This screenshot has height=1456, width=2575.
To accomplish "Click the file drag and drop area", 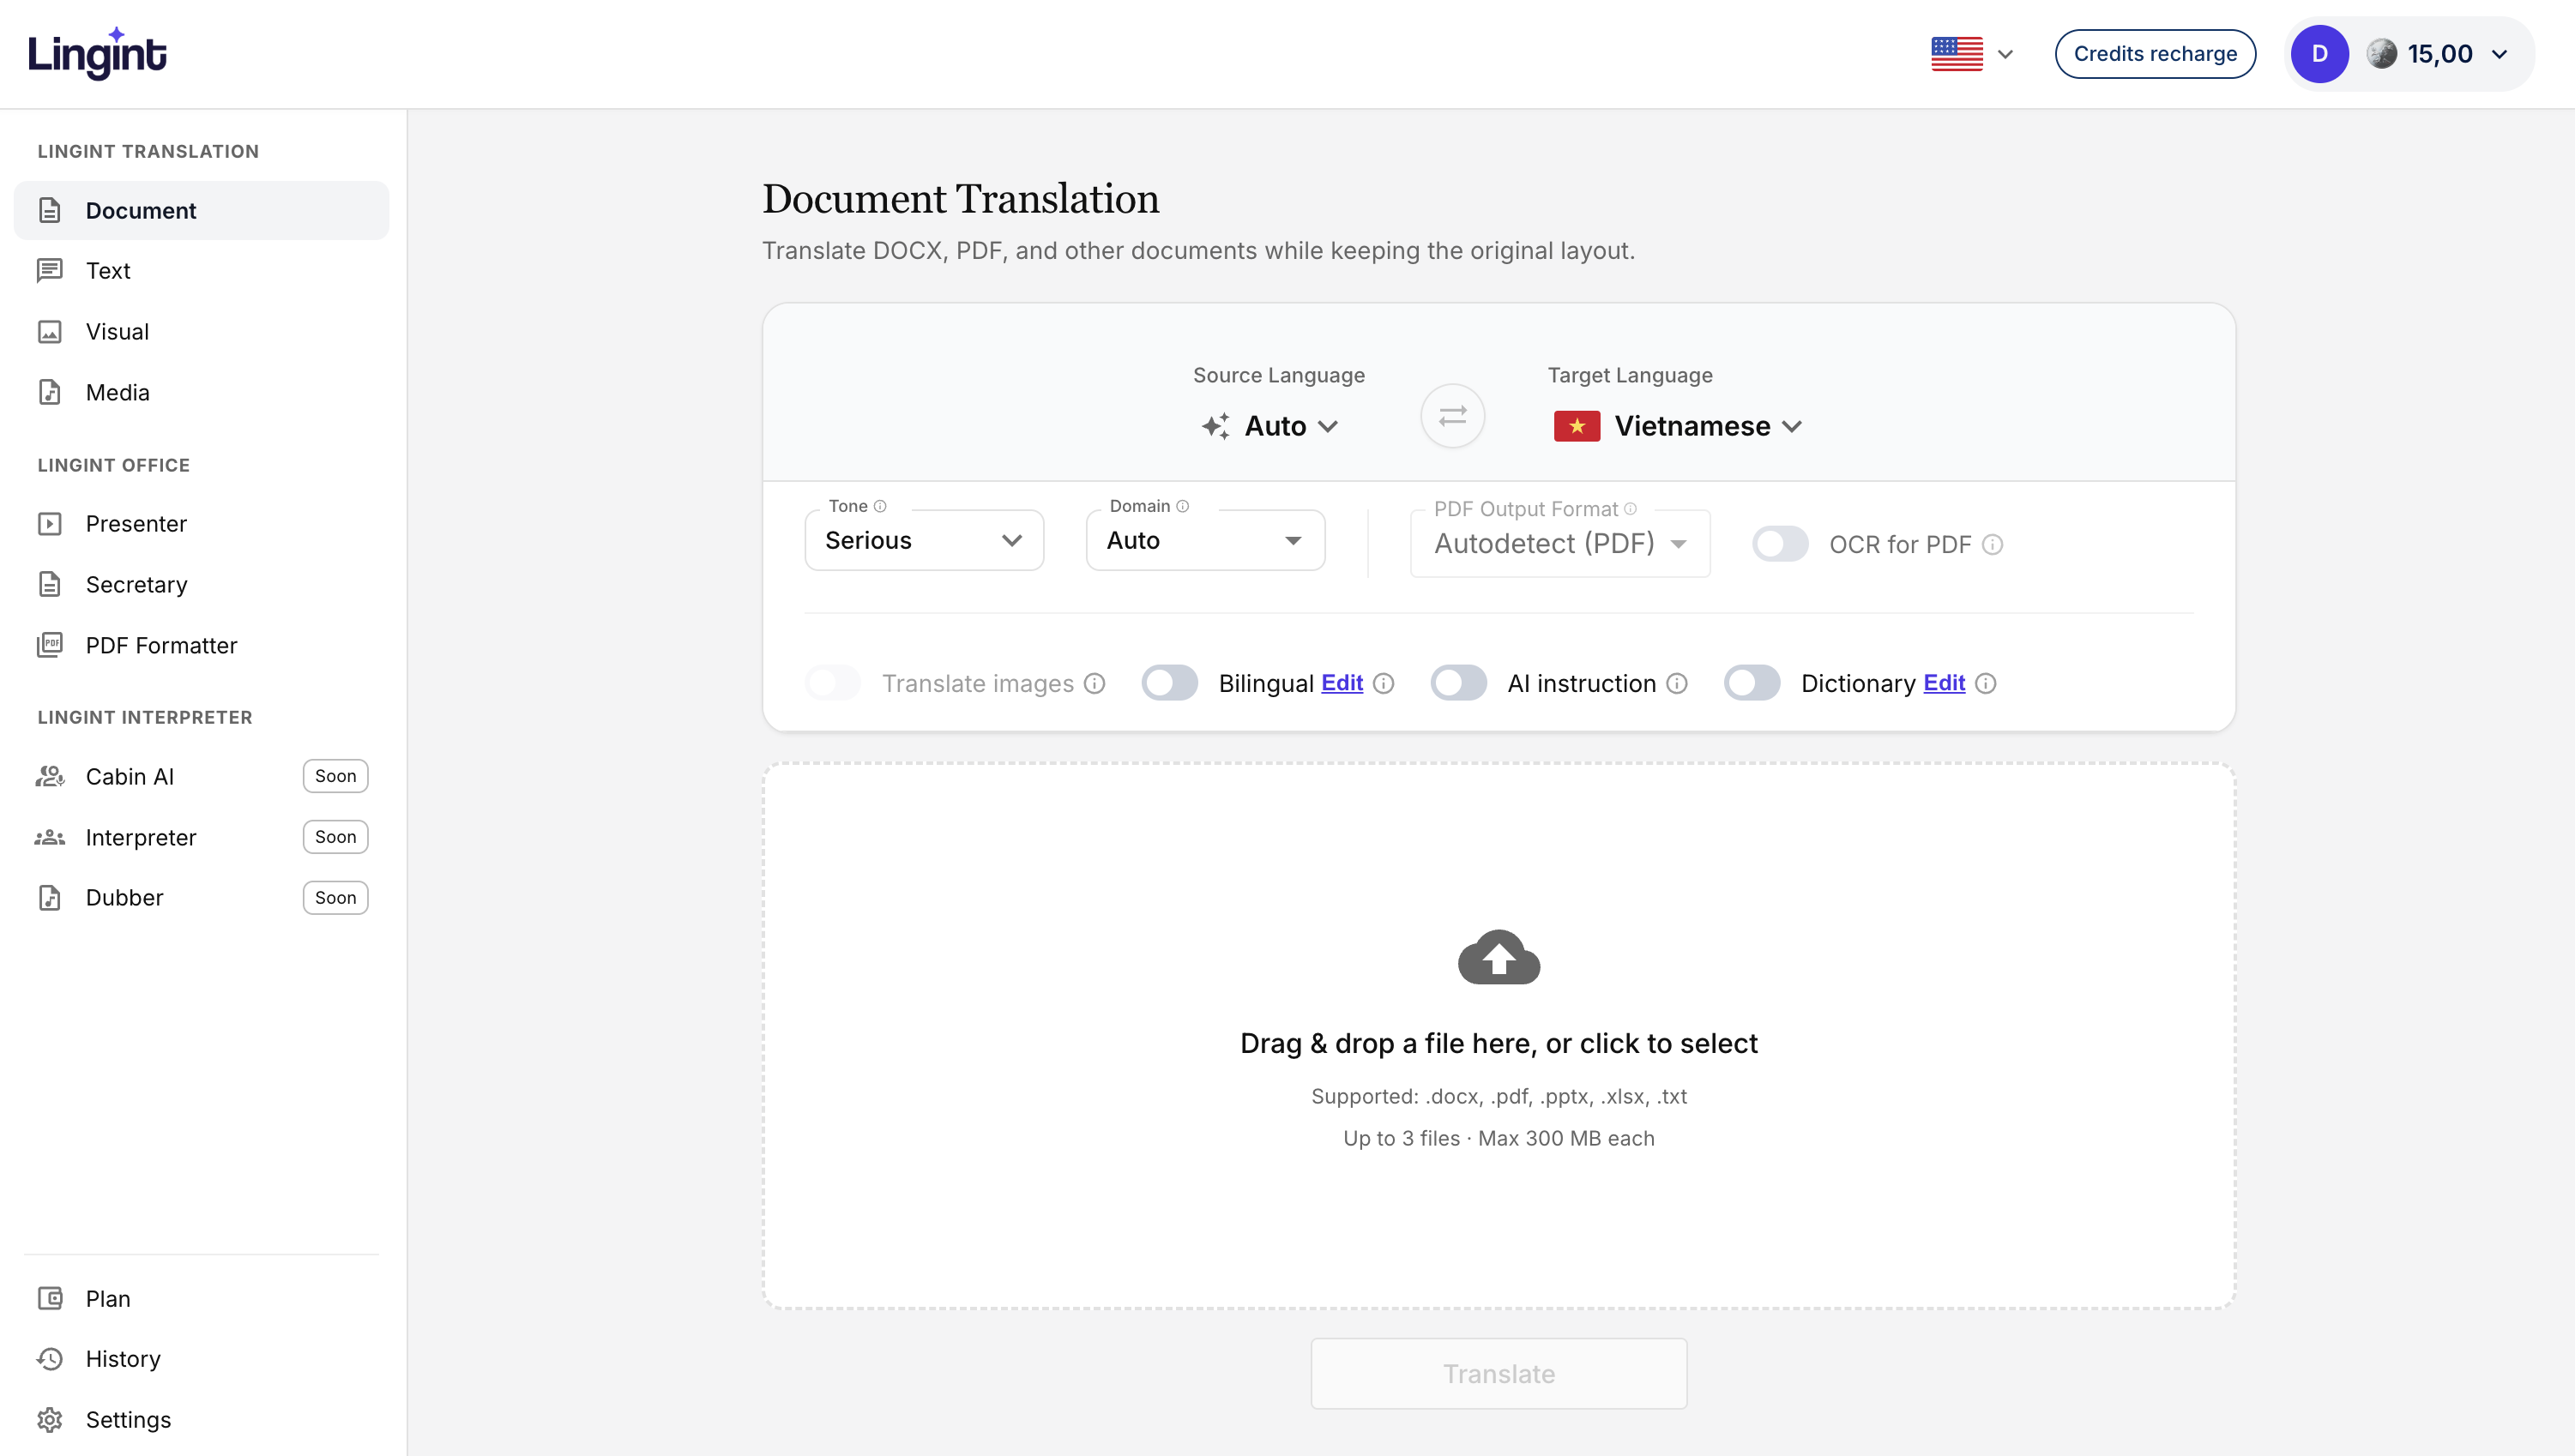I will pyautogui.click(x=1499, y=1036).
